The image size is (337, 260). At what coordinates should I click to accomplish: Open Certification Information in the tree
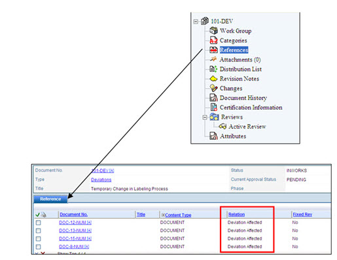pyautogui.click(x=251, y=107)
